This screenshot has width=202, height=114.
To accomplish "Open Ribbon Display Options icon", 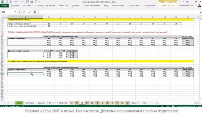I will (187, 2).
